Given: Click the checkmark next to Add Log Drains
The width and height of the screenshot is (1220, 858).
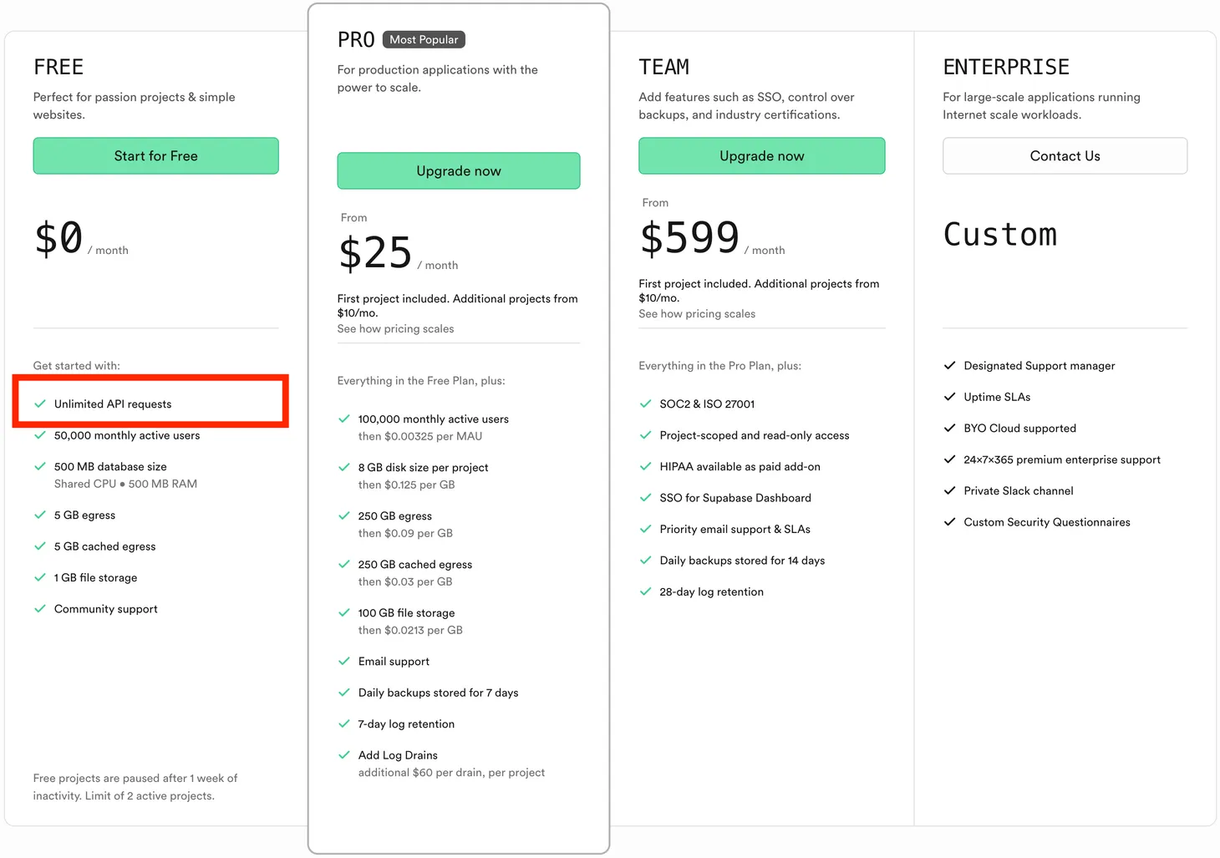Looking at the screenshot, I should (x=343, y=754).
